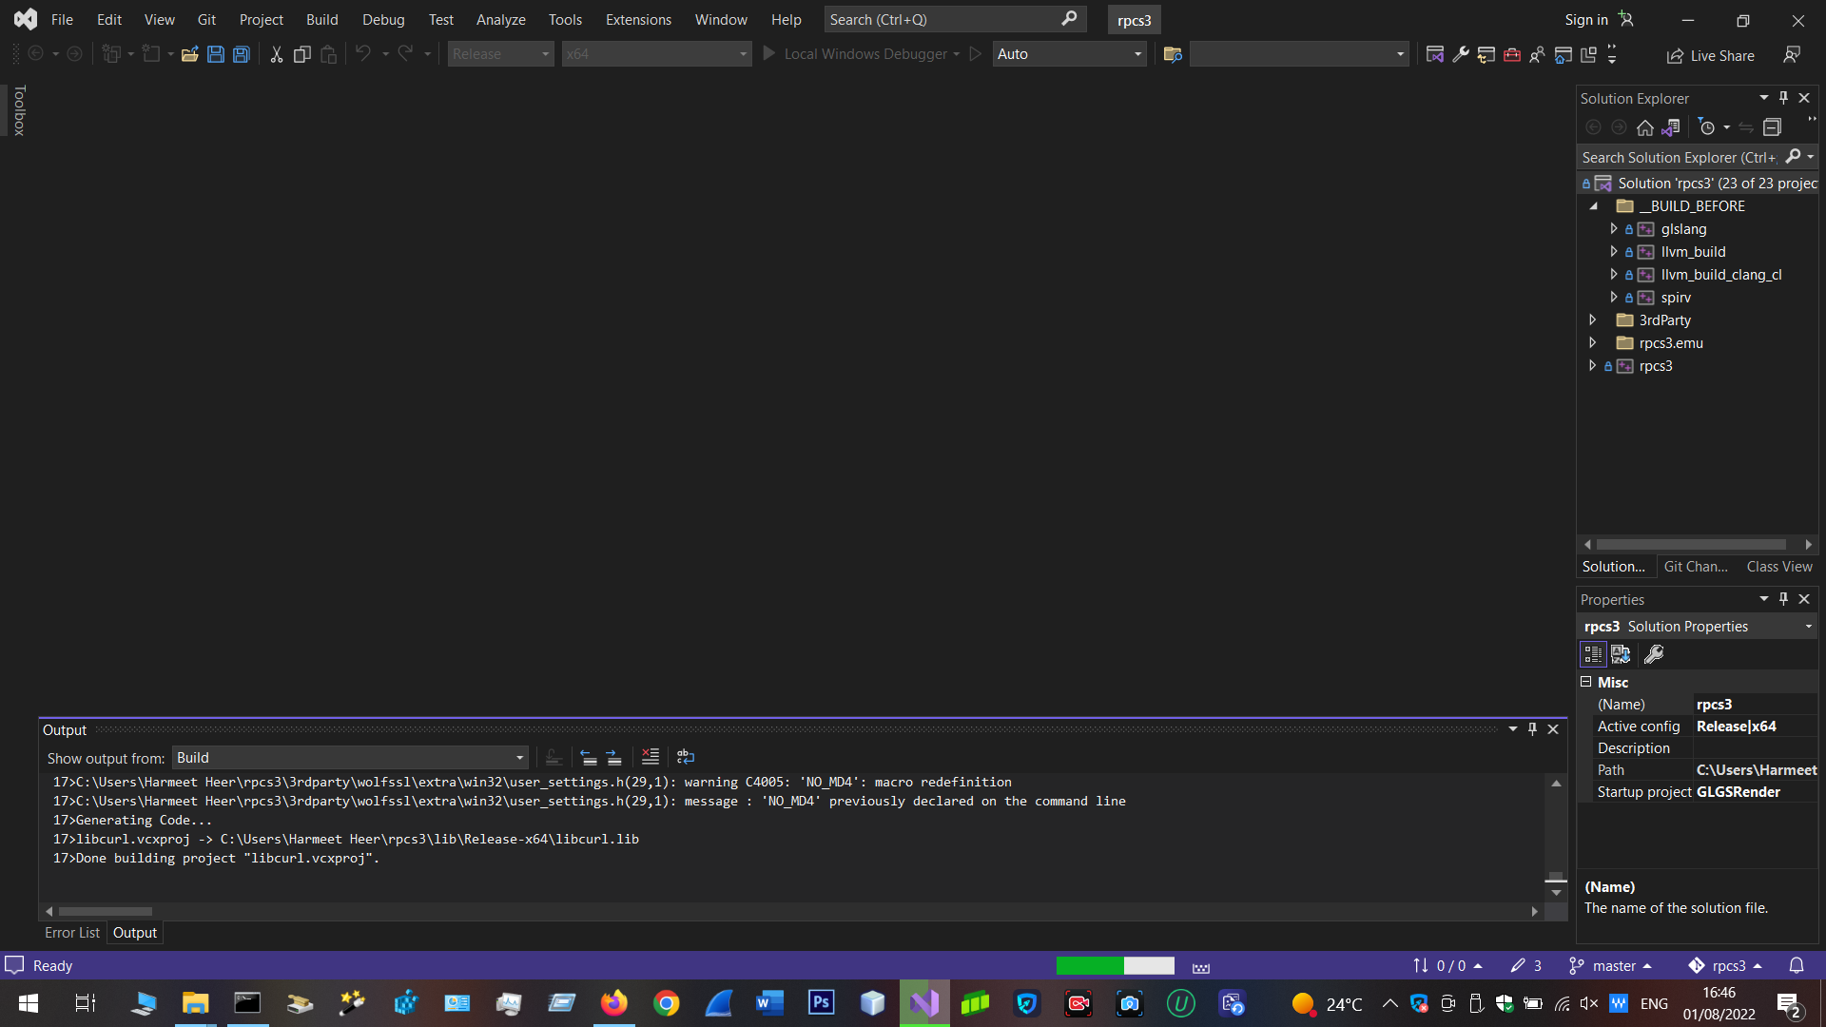The height and width of the screenshot is (1027, 1826).
Task: Toggle Word Wrap in Output window
Action: tap(686, 757)
